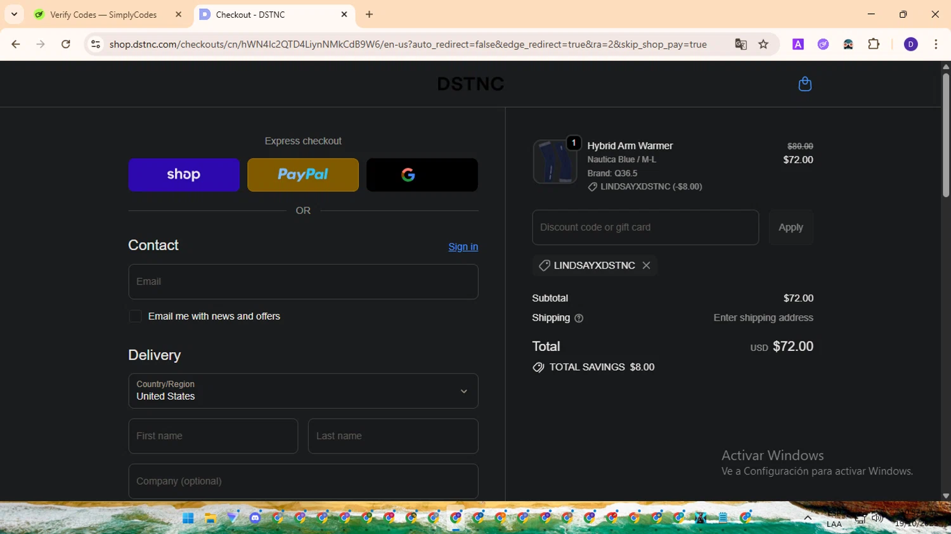Click the scrollbar down arrow

pyautogui.click(x=946, y=496)
